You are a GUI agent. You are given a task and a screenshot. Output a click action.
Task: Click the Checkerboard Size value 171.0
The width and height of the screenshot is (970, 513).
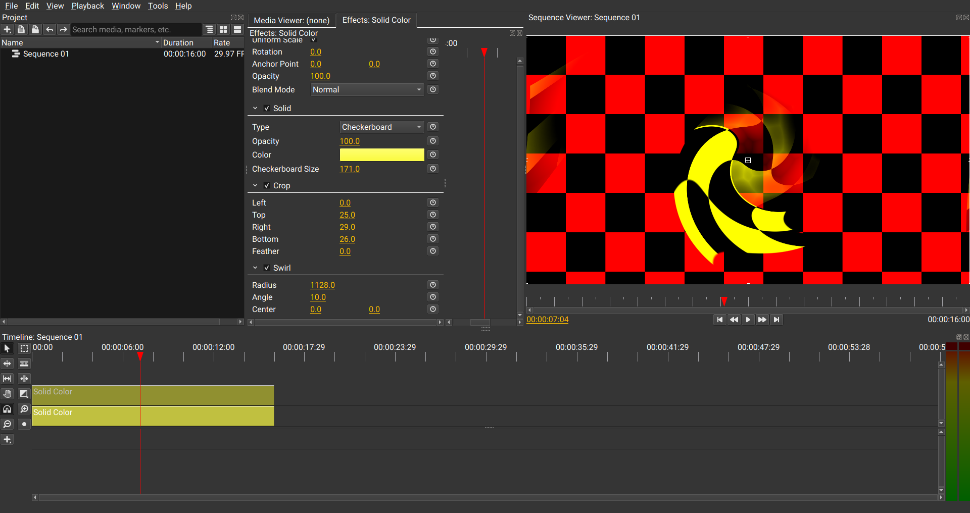point(350,169)
